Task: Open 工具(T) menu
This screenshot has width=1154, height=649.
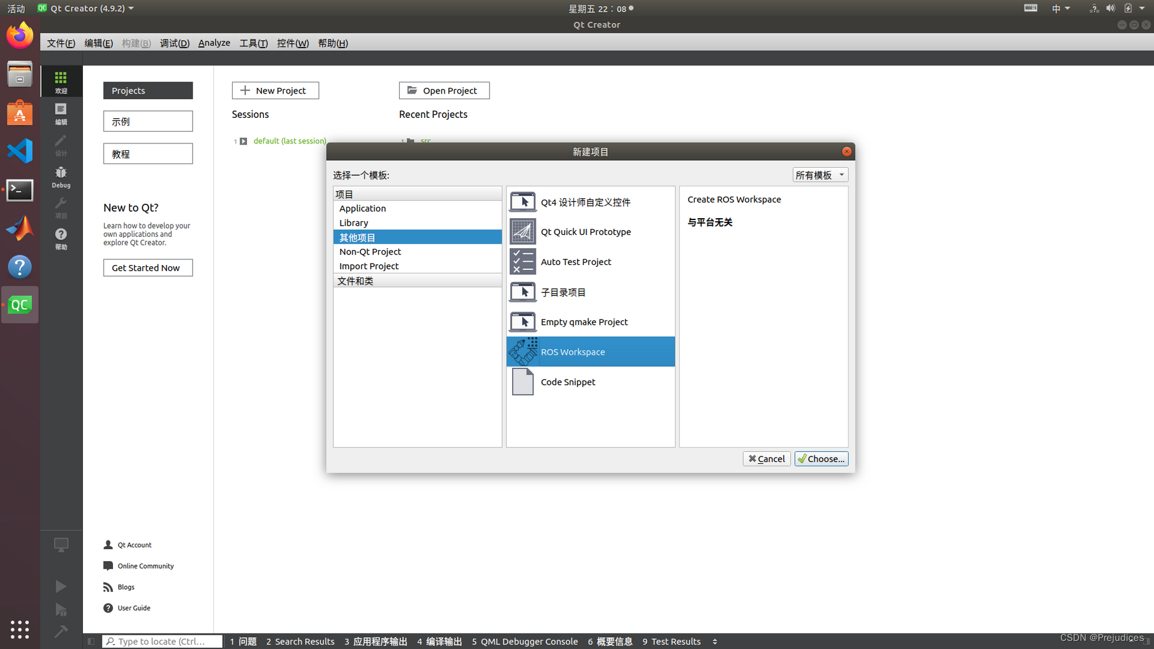Action: pyautogui.click(x=253, y=43)
